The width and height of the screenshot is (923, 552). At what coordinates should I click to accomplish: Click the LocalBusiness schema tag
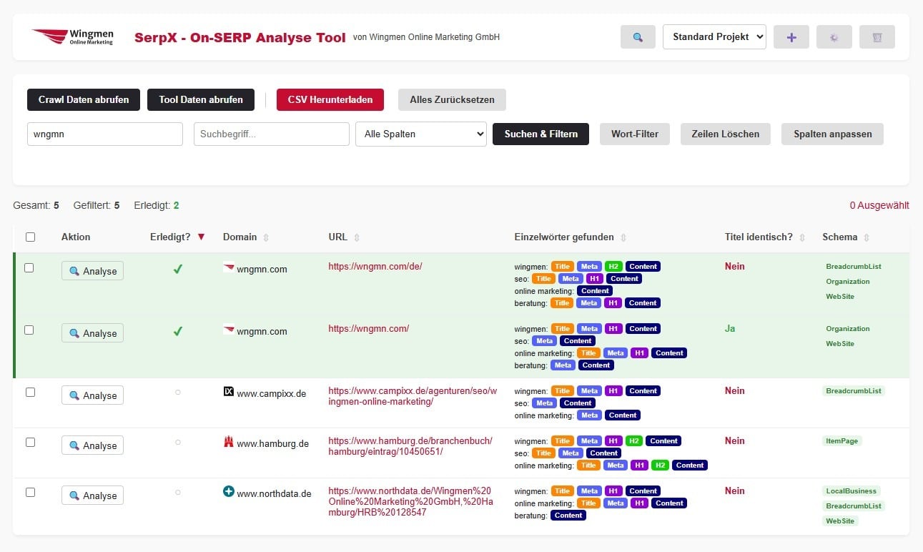pyautogui.click(x=852, y=491)
